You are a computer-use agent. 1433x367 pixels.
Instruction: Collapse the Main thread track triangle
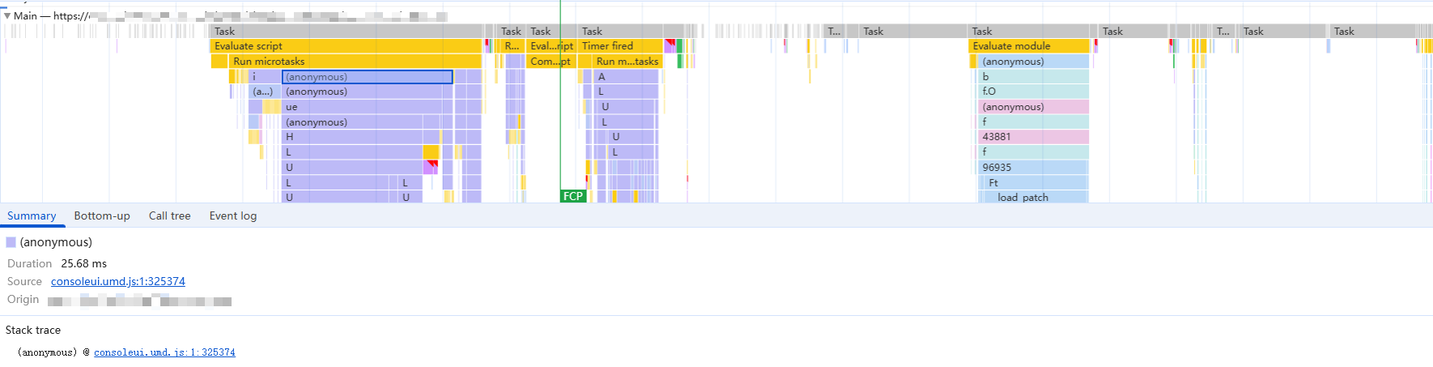(7, 15)
